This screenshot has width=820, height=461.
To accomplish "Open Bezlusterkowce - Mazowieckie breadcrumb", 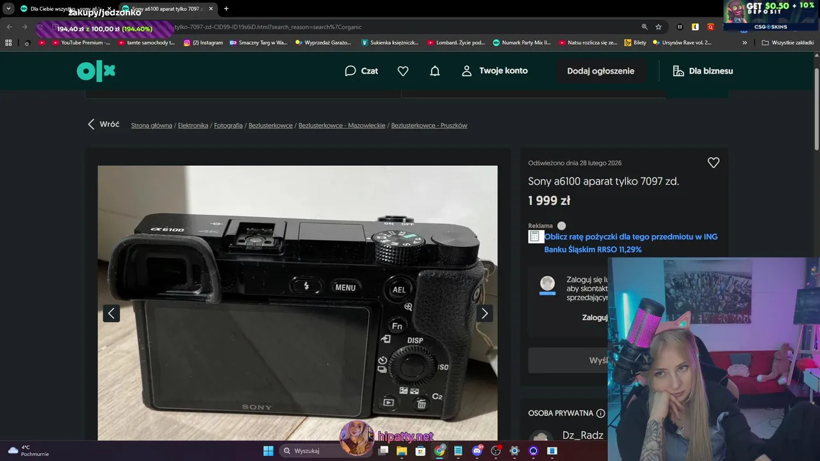I will click(x=341, y=125).
